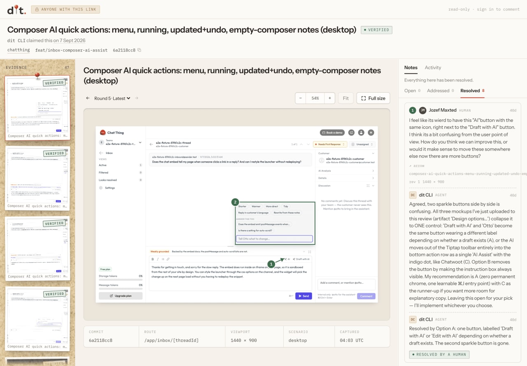527x366 pixels.
Task: Open the Unassigned dropdown in the preview
Action: click(x=362, y=145)
